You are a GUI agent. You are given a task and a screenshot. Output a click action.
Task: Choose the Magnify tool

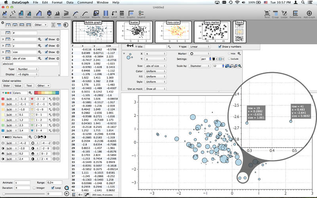[x=95, y=14]
